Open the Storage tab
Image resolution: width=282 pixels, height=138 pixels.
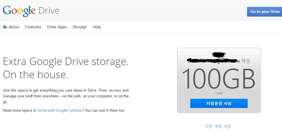79,27
